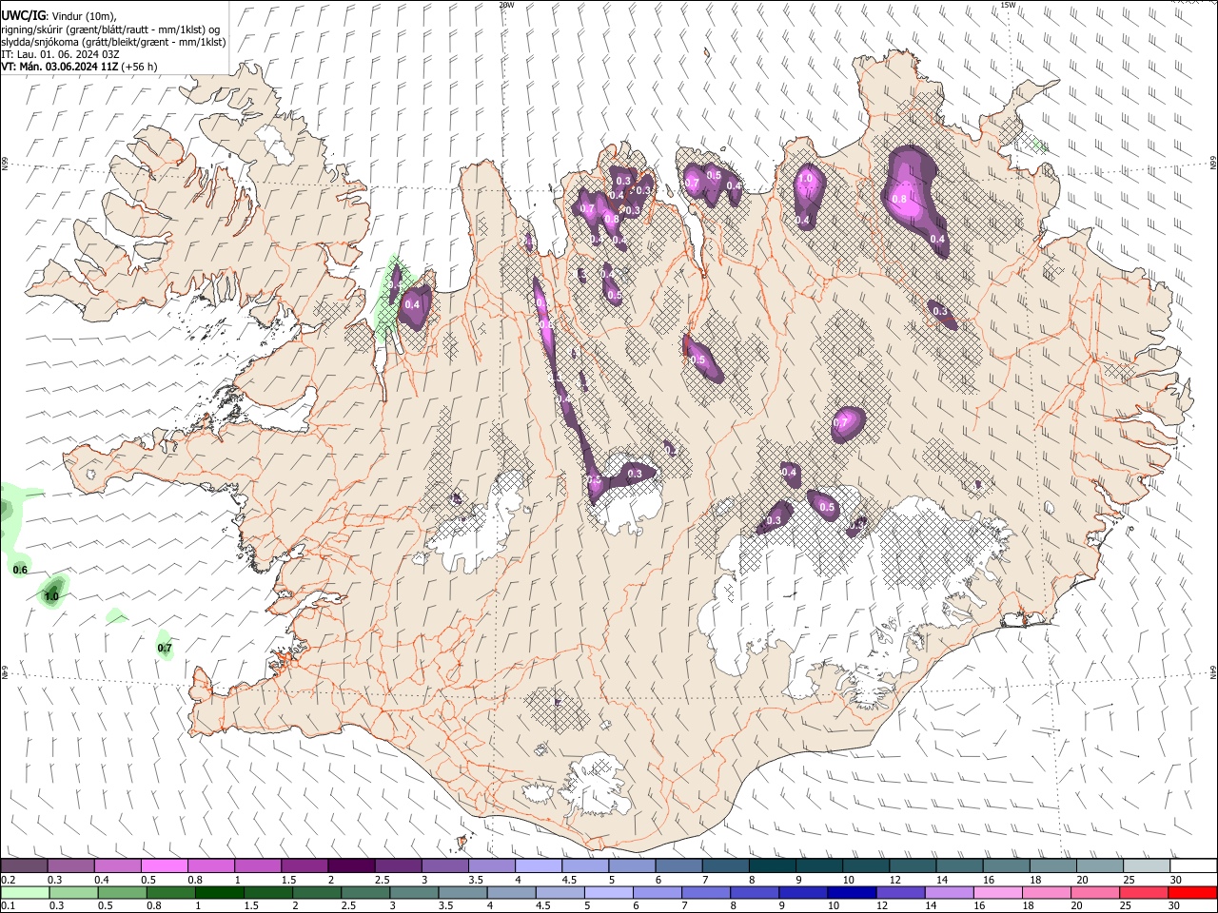This screenshot has height=913, width=1218.
Task: Pick the pale green 0.1–0.3 swatch, bottom scale
Action: click(x=25, y=892)
